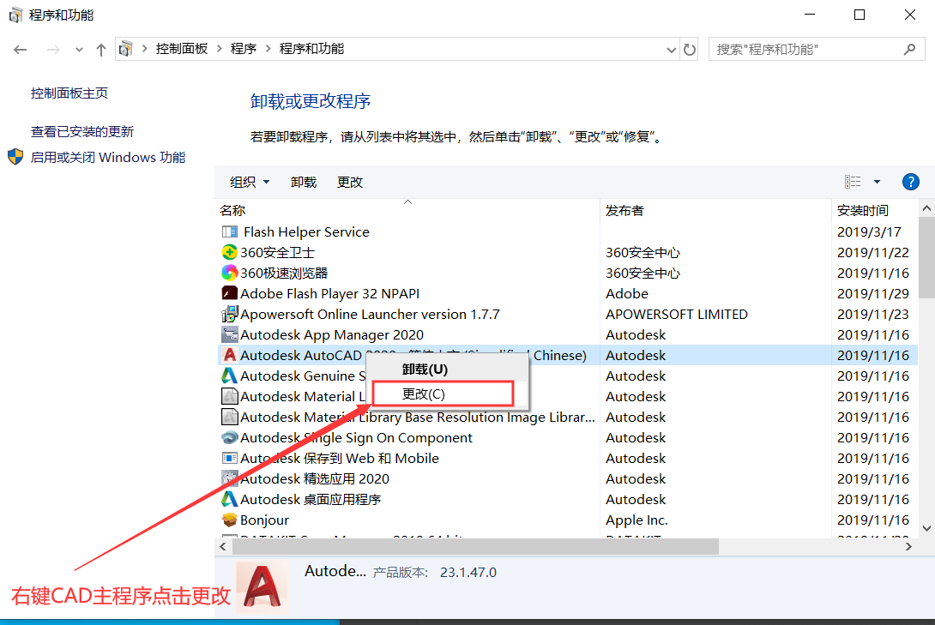Click the Autodesk Genuine Service icon
935x625 pixels.
[x=230, y=376]
